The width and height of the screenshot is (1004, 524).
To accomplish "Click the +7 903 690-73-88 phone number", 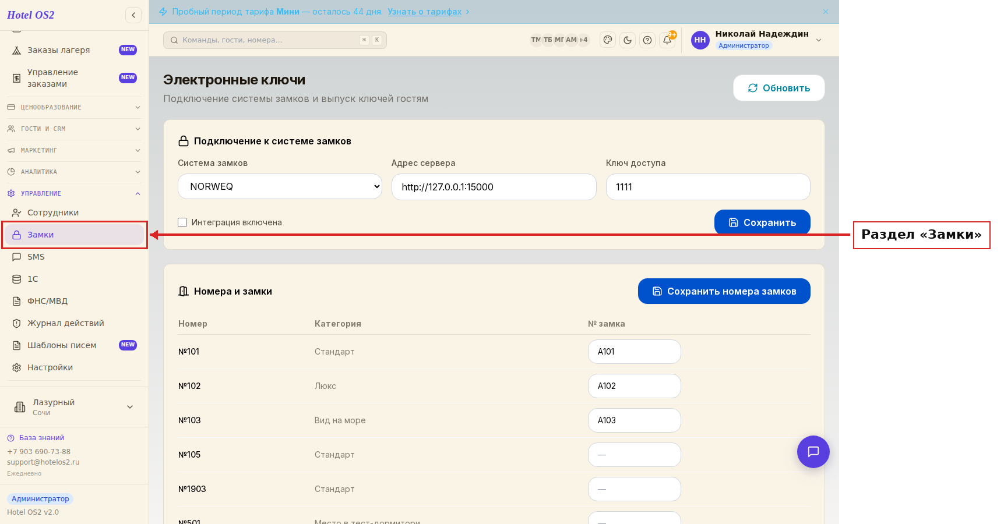I will (38, 452).
